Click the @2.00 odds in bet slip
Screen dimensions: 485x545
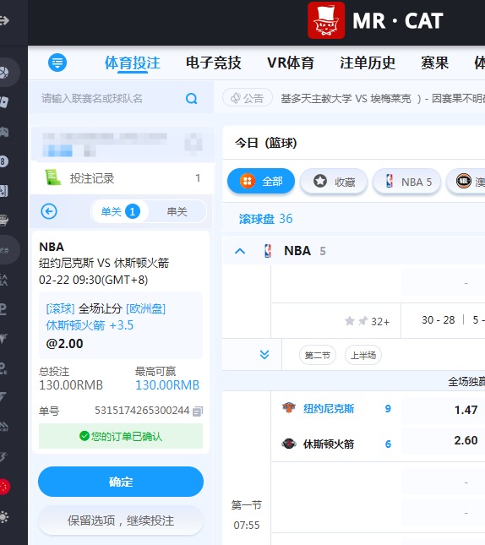[x=65, y=343]
